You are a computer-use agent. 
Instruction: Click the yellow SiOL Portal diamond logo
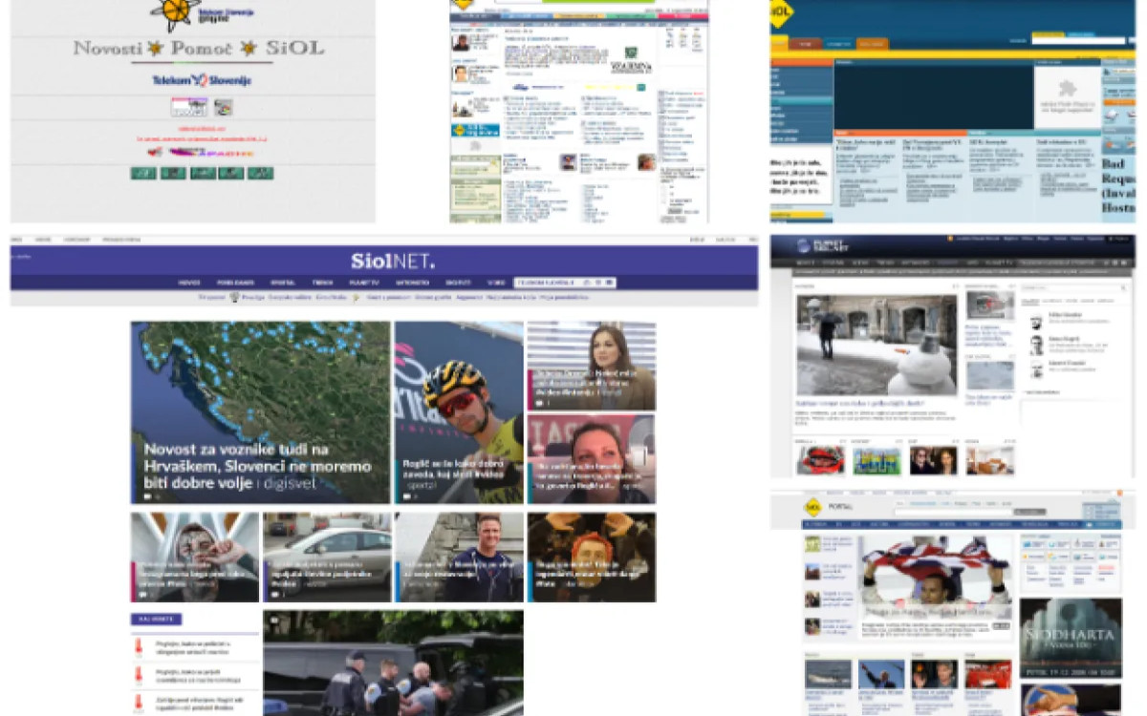(813, 507)
